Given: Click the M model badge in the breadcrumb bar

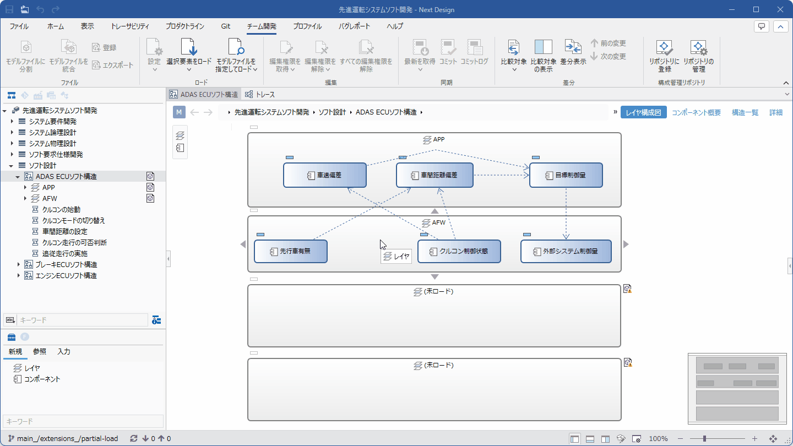Looking at the screenshot, I should click(179, 112).
